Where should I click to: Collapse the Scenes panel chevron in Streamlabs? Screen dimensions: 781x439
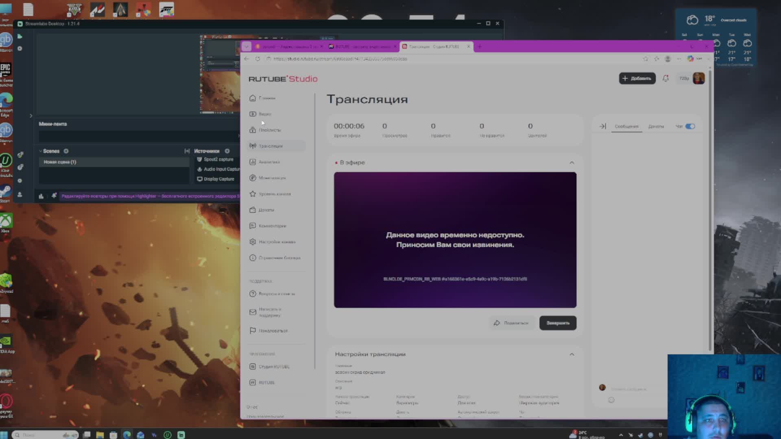coord(41,151)
